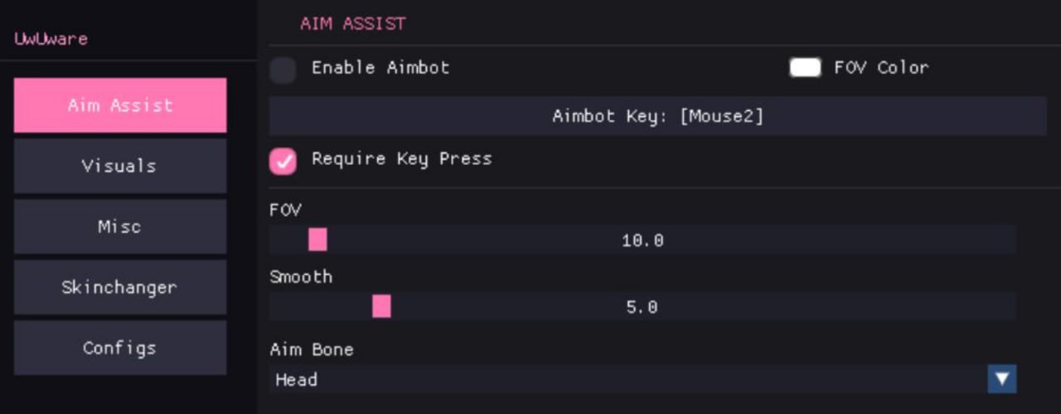The width and height of the screenshot is (1061, 414).
Task: Click the UwUware title text
Action: pyautogui.click(x=51, y=39)
